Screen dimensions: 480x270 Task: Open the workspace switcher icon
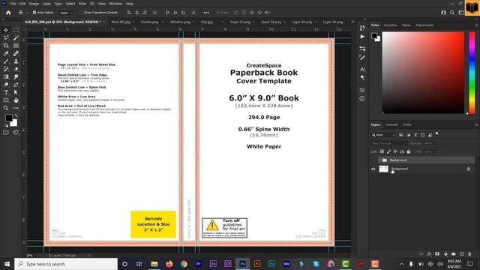(461, 13)
